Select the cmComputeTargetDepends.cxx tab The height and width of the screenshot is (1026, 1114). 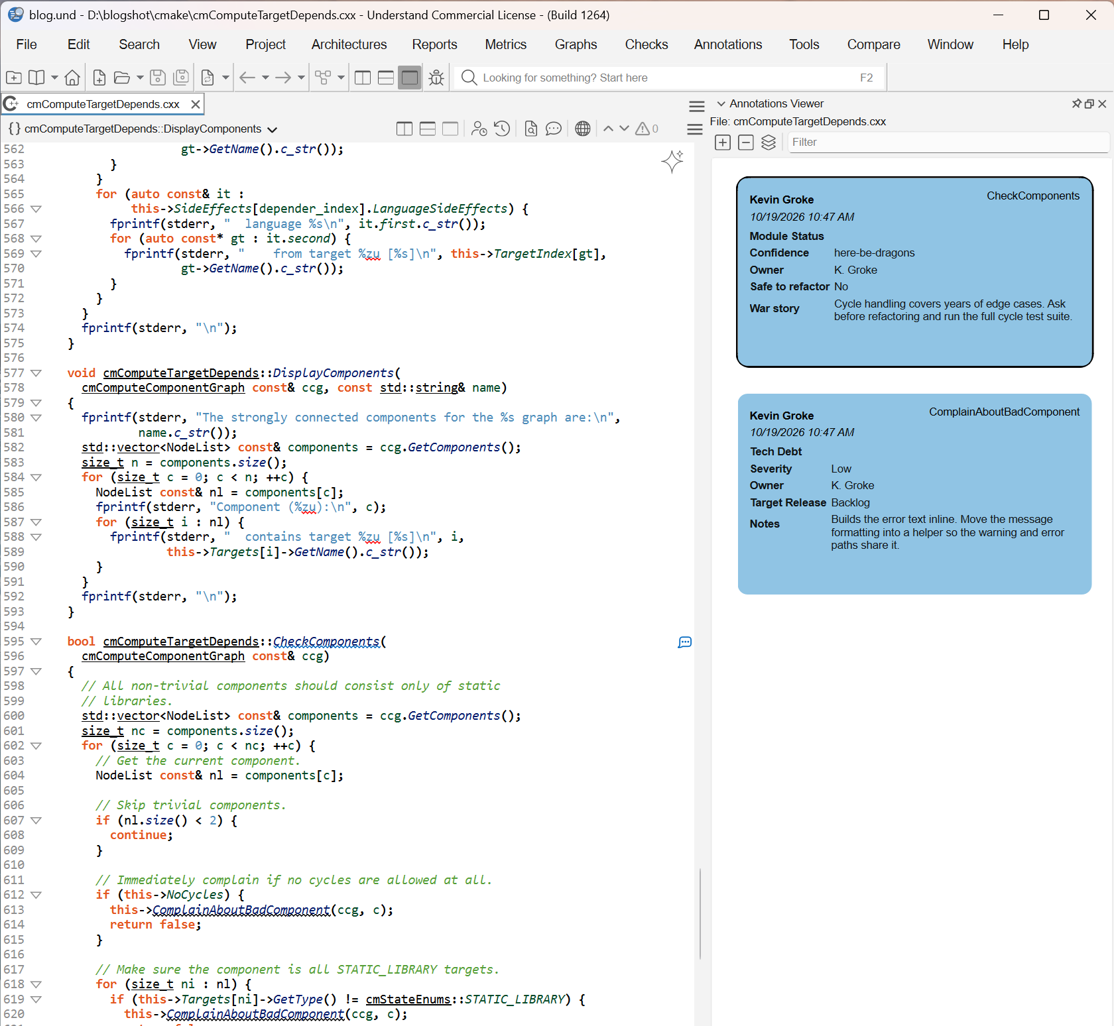[x=103, y=104]
